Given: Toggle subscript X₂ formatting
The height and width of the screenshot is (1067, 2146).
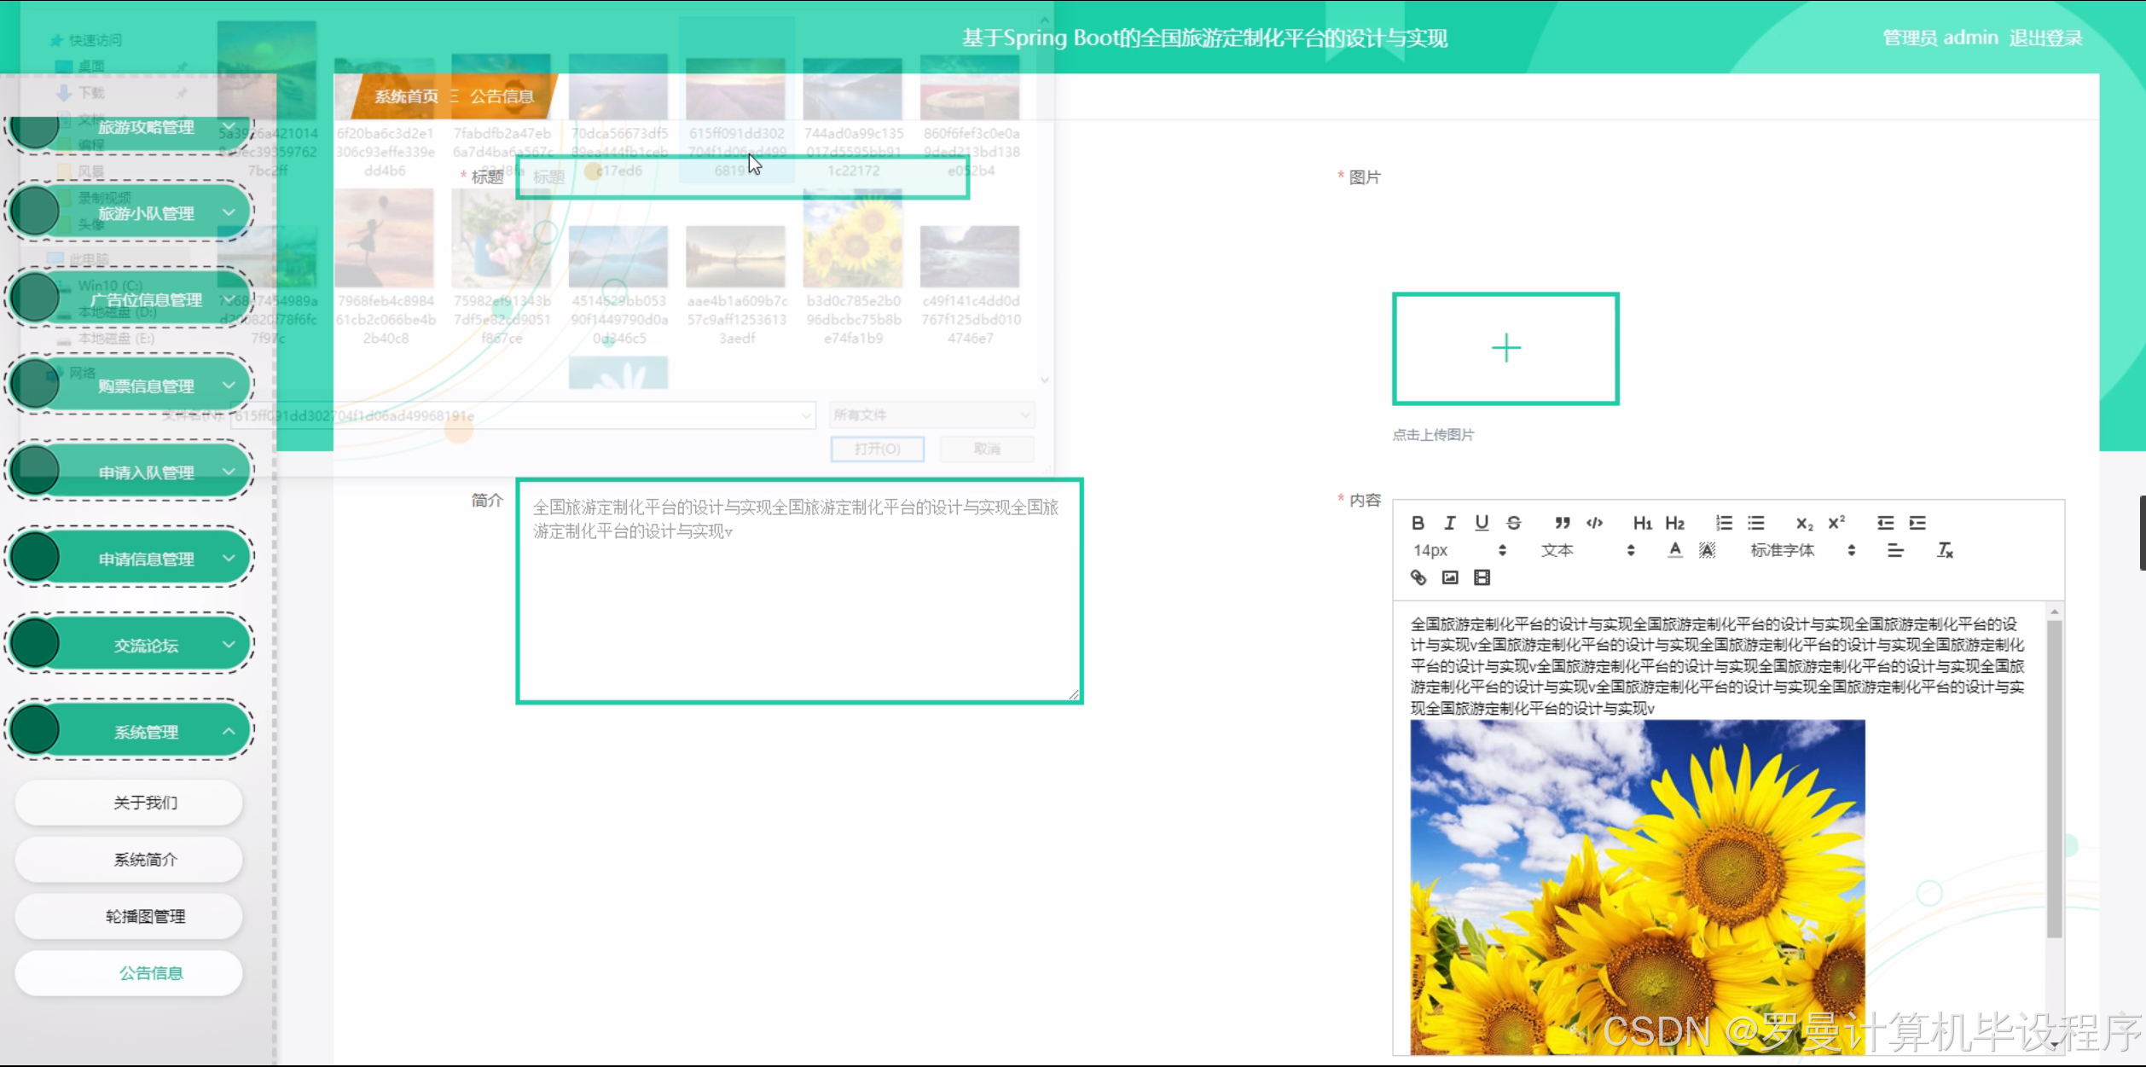Looking at the screenshot, I should [1804, 523].
